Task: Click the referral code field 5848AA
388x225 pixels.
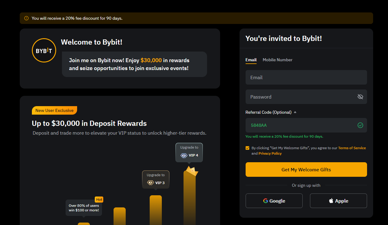Action: tap(306, 125)
